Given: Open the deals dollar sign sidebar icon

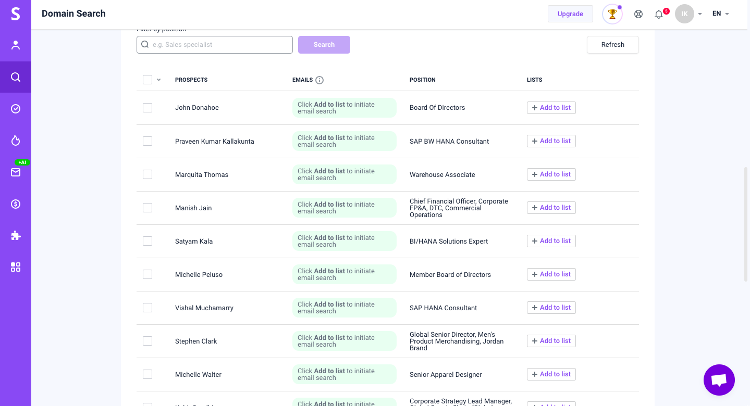Looking at the screenshot, I should (x=16, y=204).
